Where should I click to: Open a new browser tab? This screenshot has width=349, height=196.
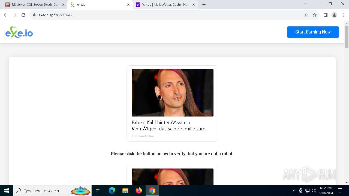[204, 5]
